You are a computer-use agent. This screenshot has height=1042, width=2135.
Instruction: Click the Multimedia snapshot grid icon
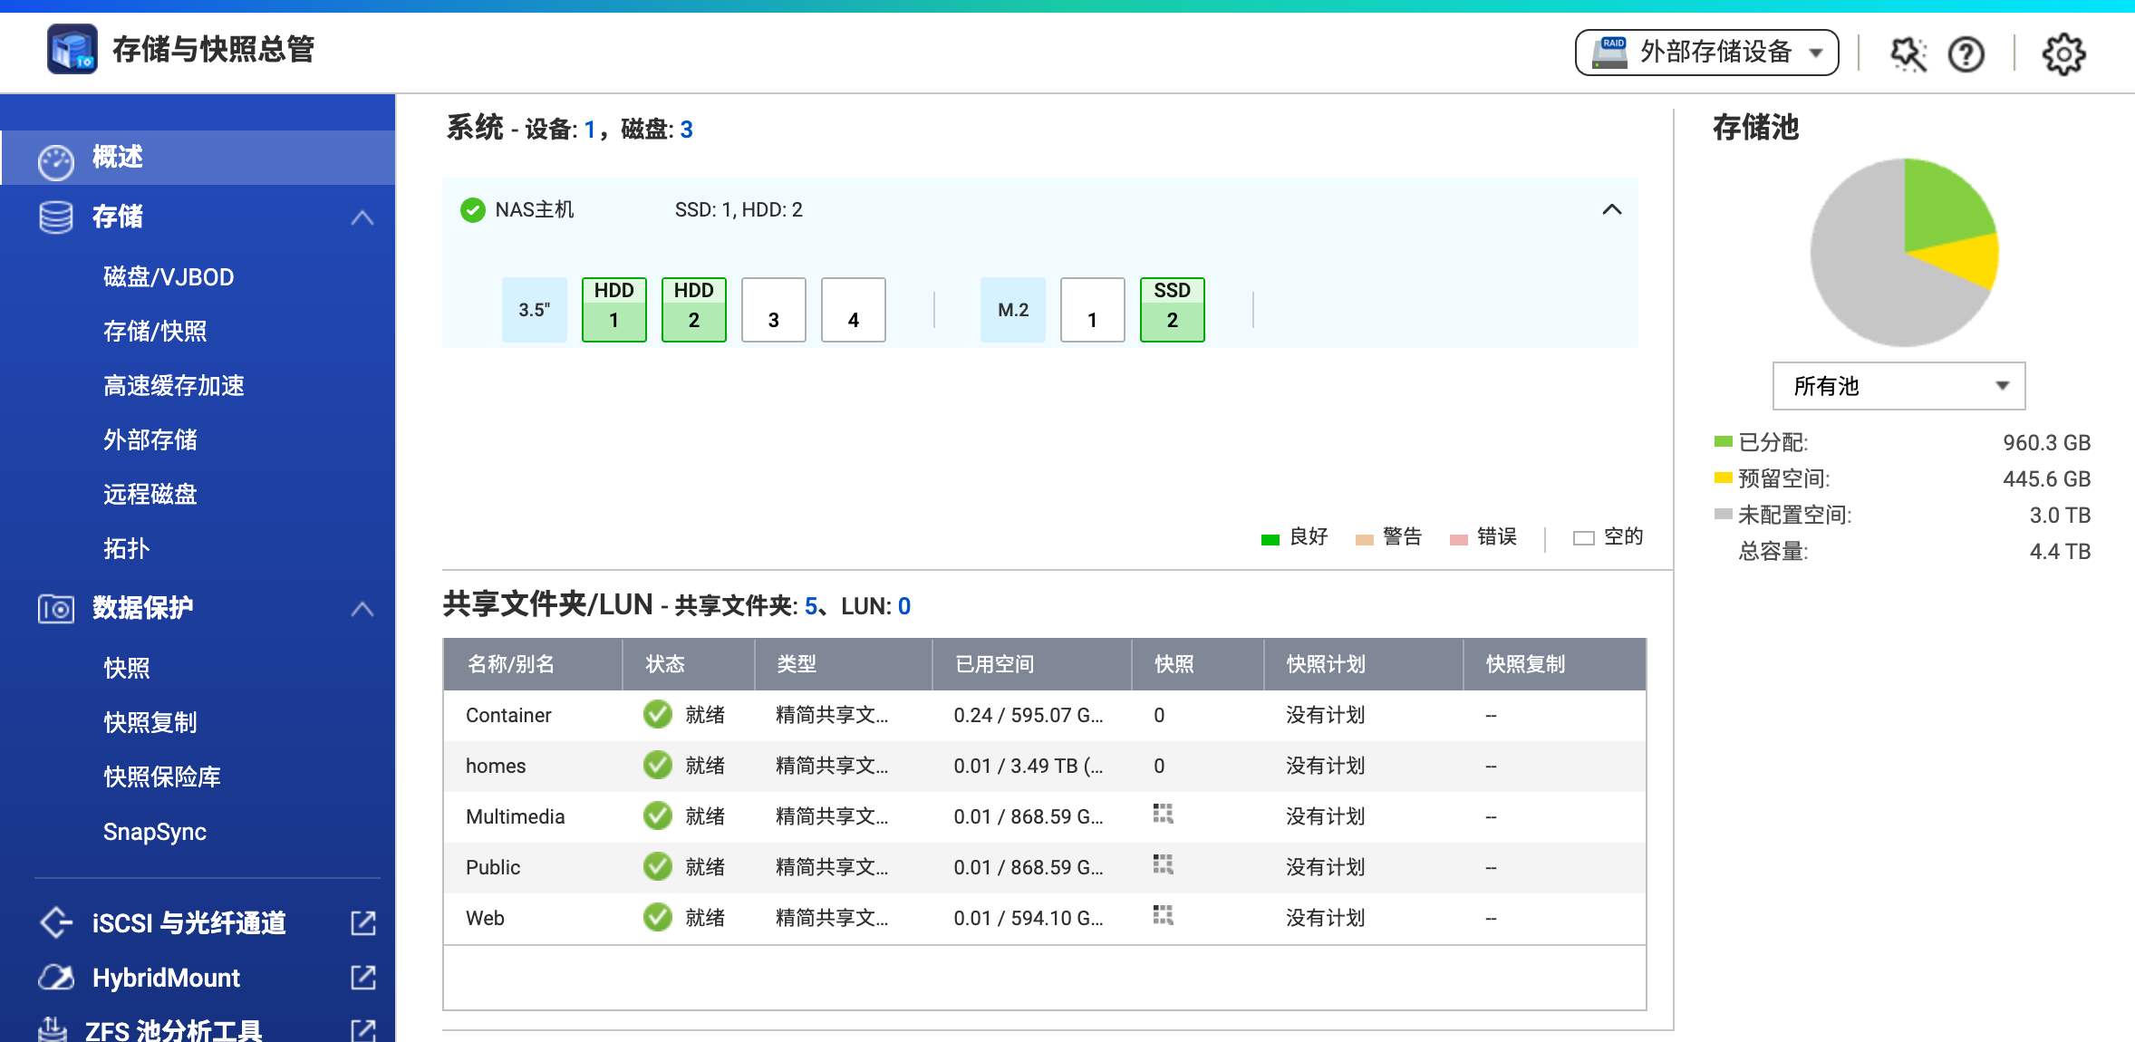1163,814
